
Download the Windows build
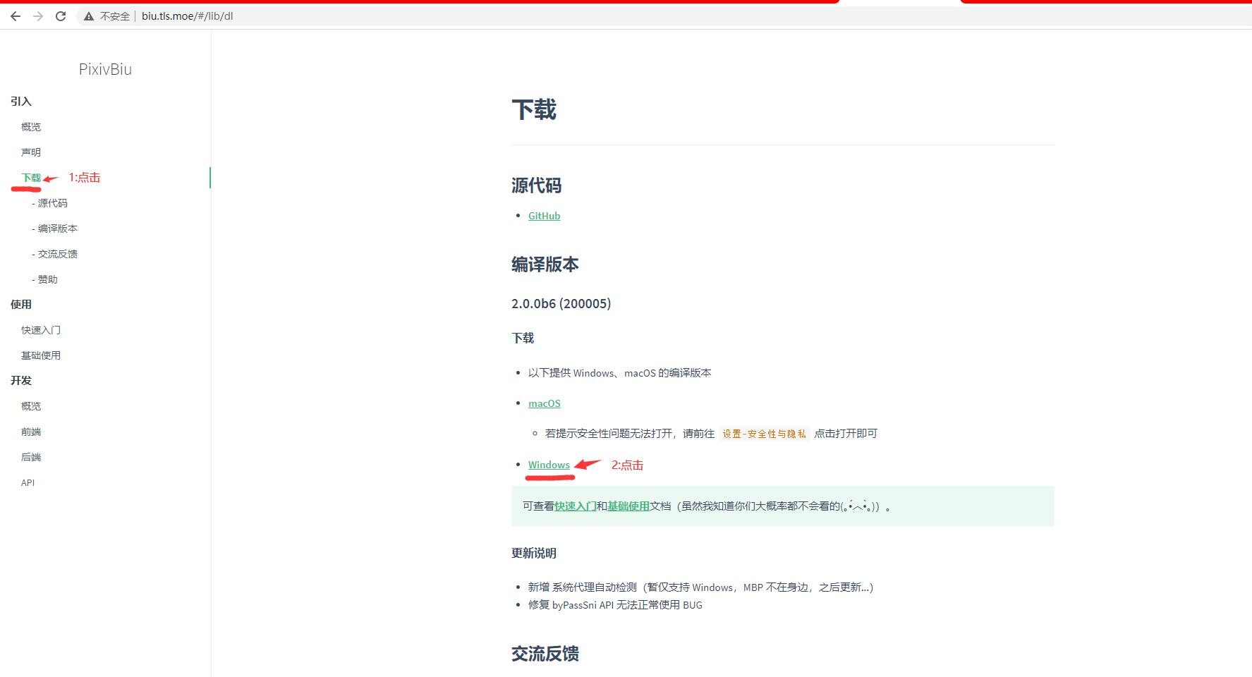[549, 465]
